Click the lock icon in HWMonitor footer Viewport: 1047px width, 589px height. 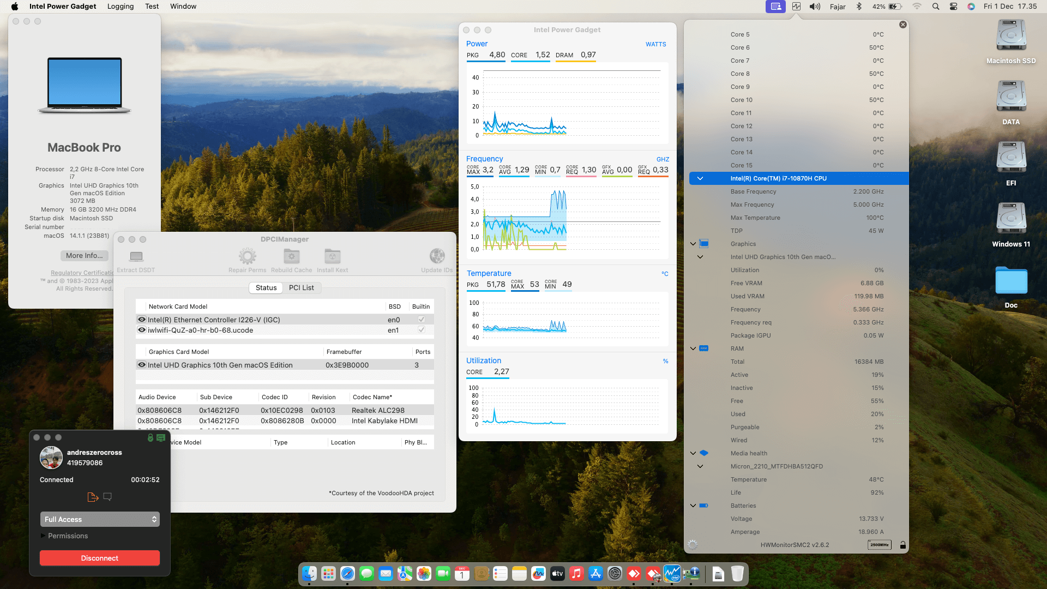tap(903, 545)
